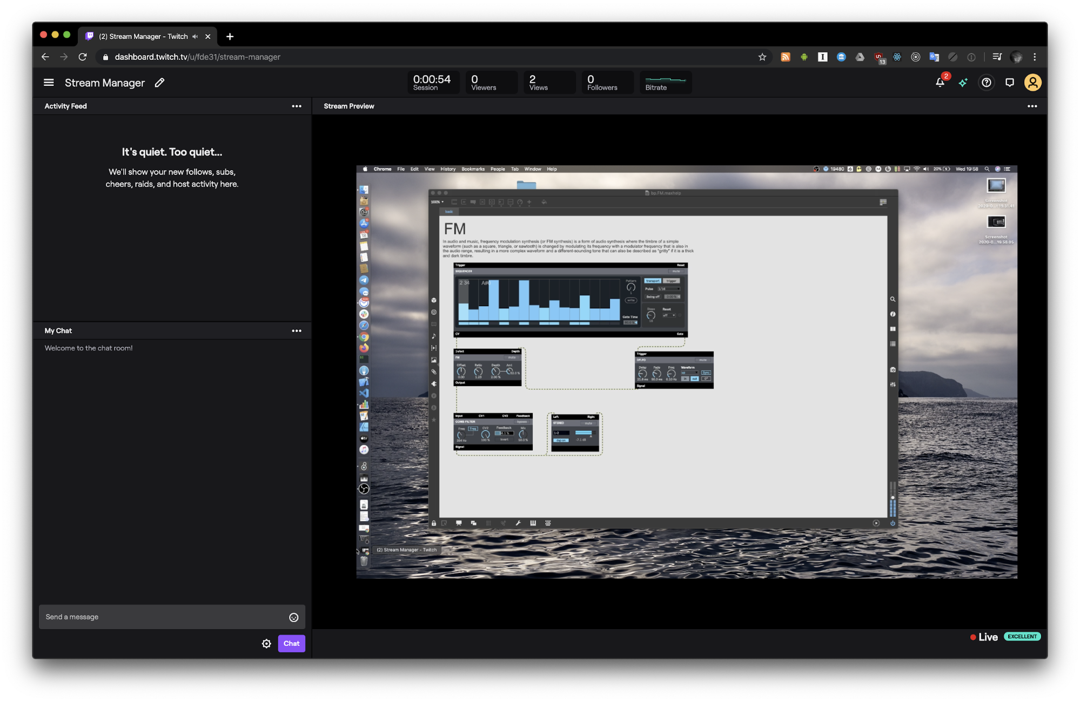Click the pencil edit layout icon
Viewport: 1080px width, 702px height.
tap(159, 83)
